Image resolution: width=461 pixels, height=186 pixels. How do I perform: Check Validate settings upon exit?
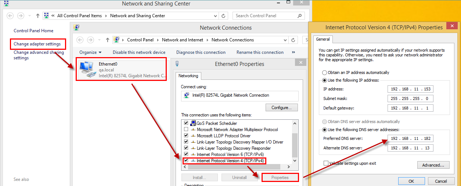326,163
